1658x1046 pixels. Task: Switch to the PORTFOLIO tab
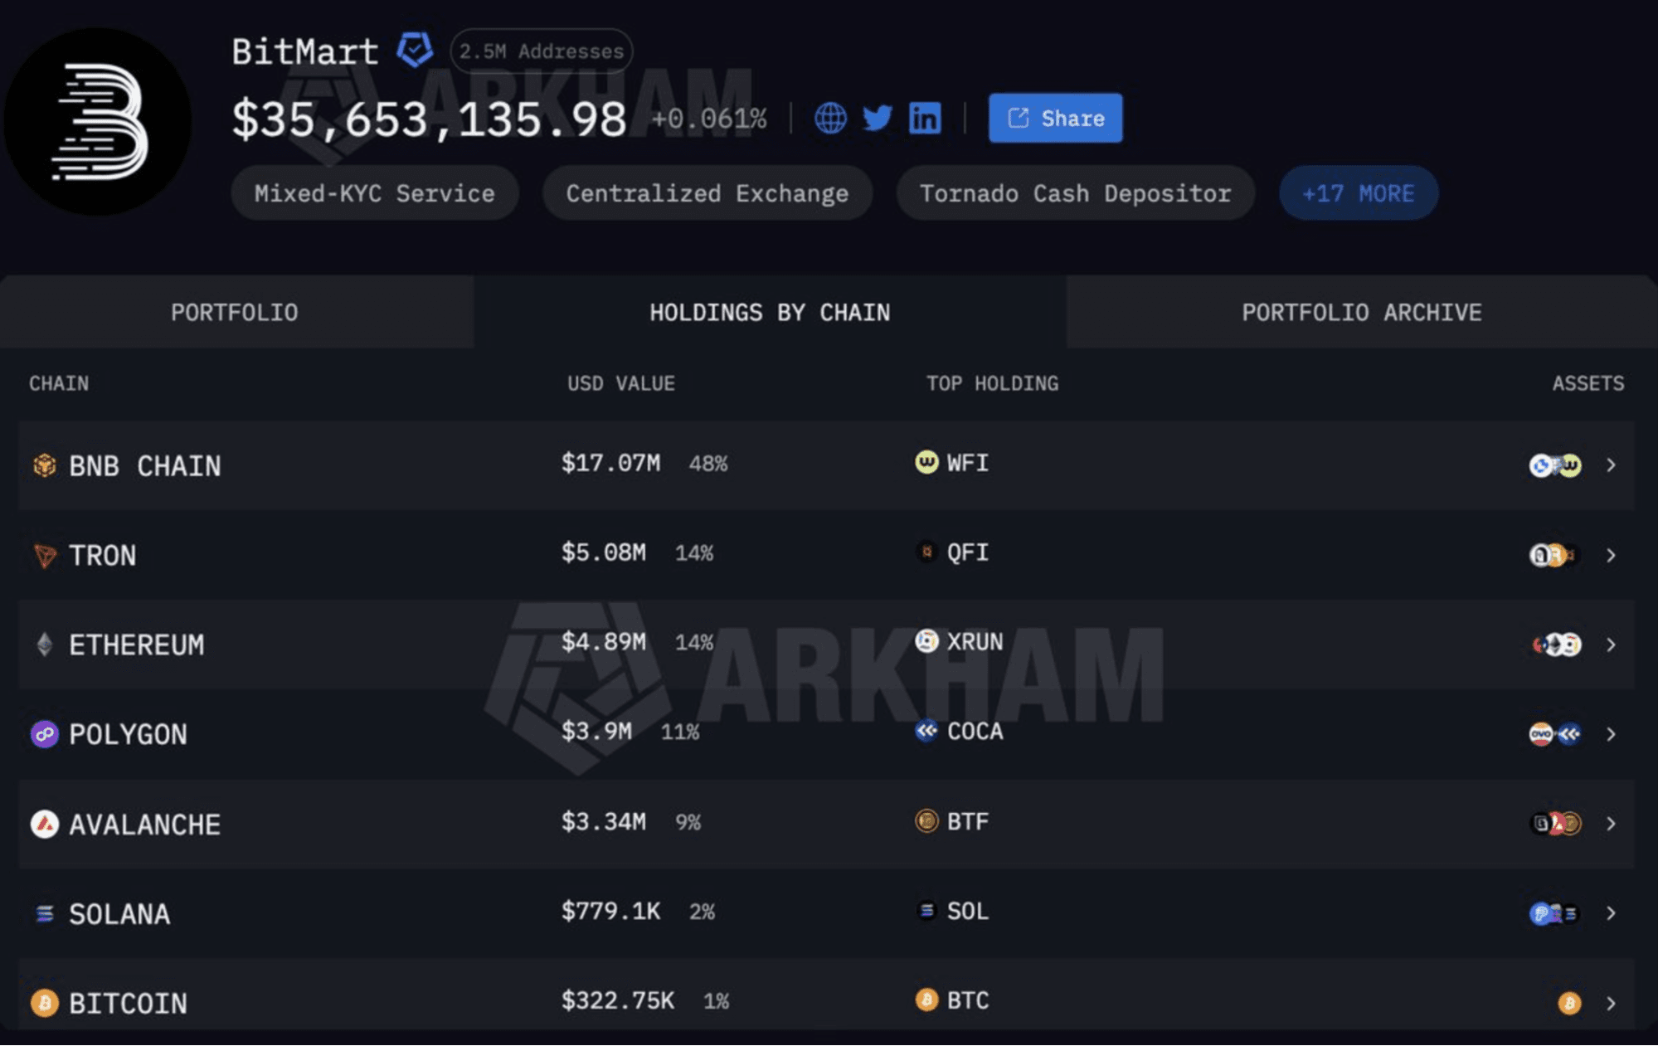236,312
